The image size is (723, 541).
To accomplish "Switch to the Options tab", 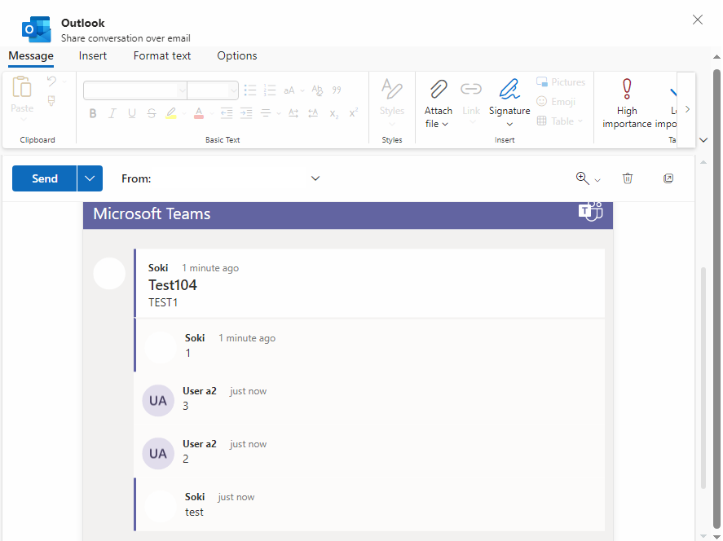I will [x=237, y=55].
